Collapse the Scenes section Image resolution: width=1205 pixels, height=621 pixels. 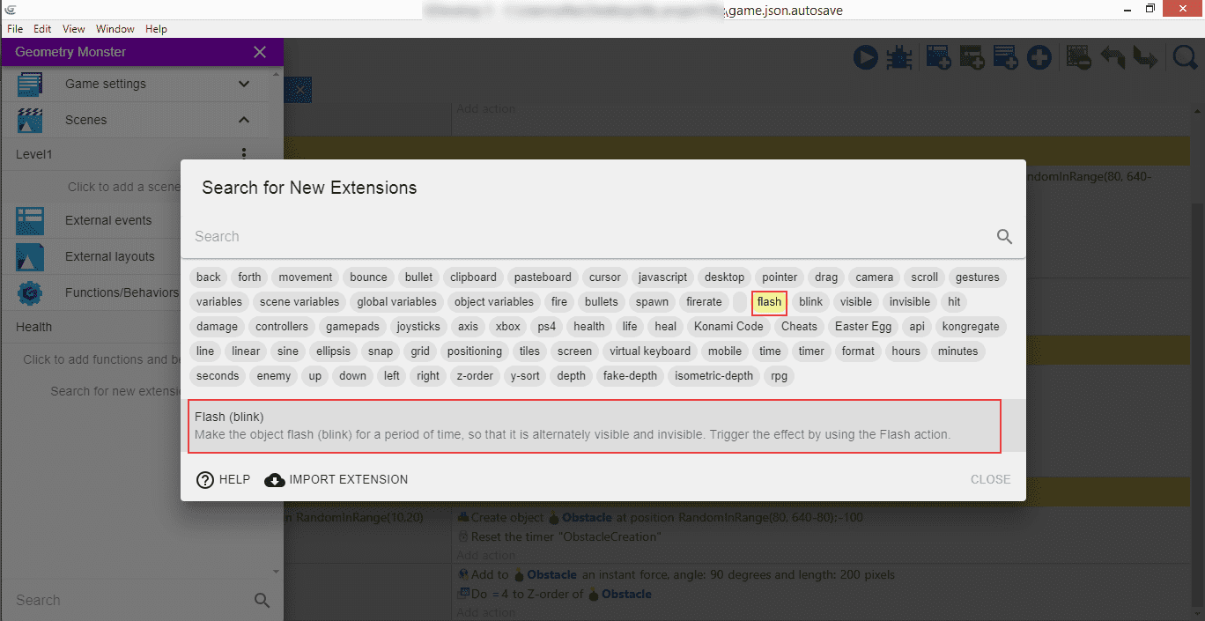pyautogui.click(x=244, y=120)
